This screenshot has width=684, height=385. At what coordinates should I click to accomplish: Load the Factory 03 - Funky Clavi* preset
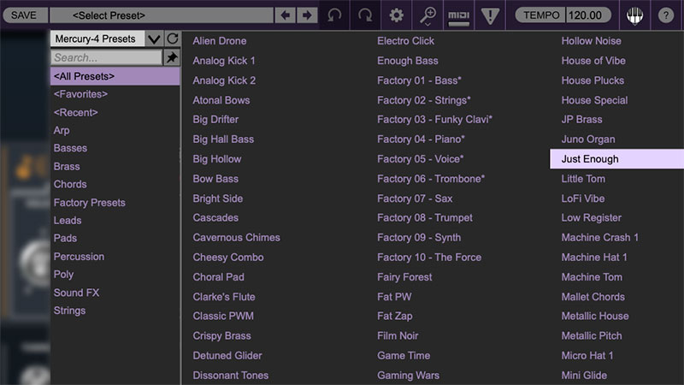(434, 120)
